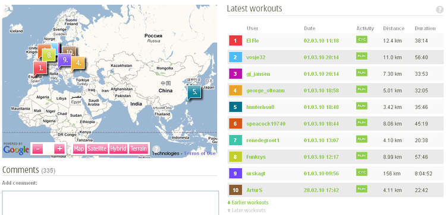Screen dimensions: 446x215
Task: Open urskagt workout dated 01.03.10 09:56
Action: 321,174
